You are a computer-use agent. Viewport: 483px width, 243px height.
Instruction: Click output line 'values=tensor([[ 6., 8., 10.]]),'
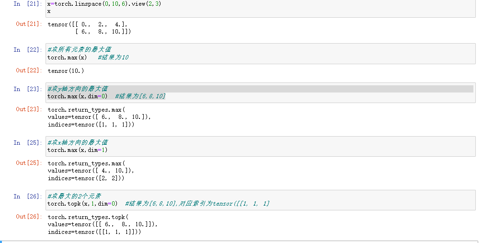102,224
